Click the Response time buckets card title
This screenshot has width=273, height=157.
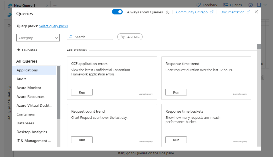click(x=184, y=111)
